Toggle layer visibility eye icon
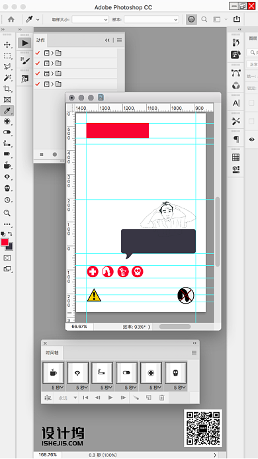The image size is (258, 459). [x=251, y=140]
